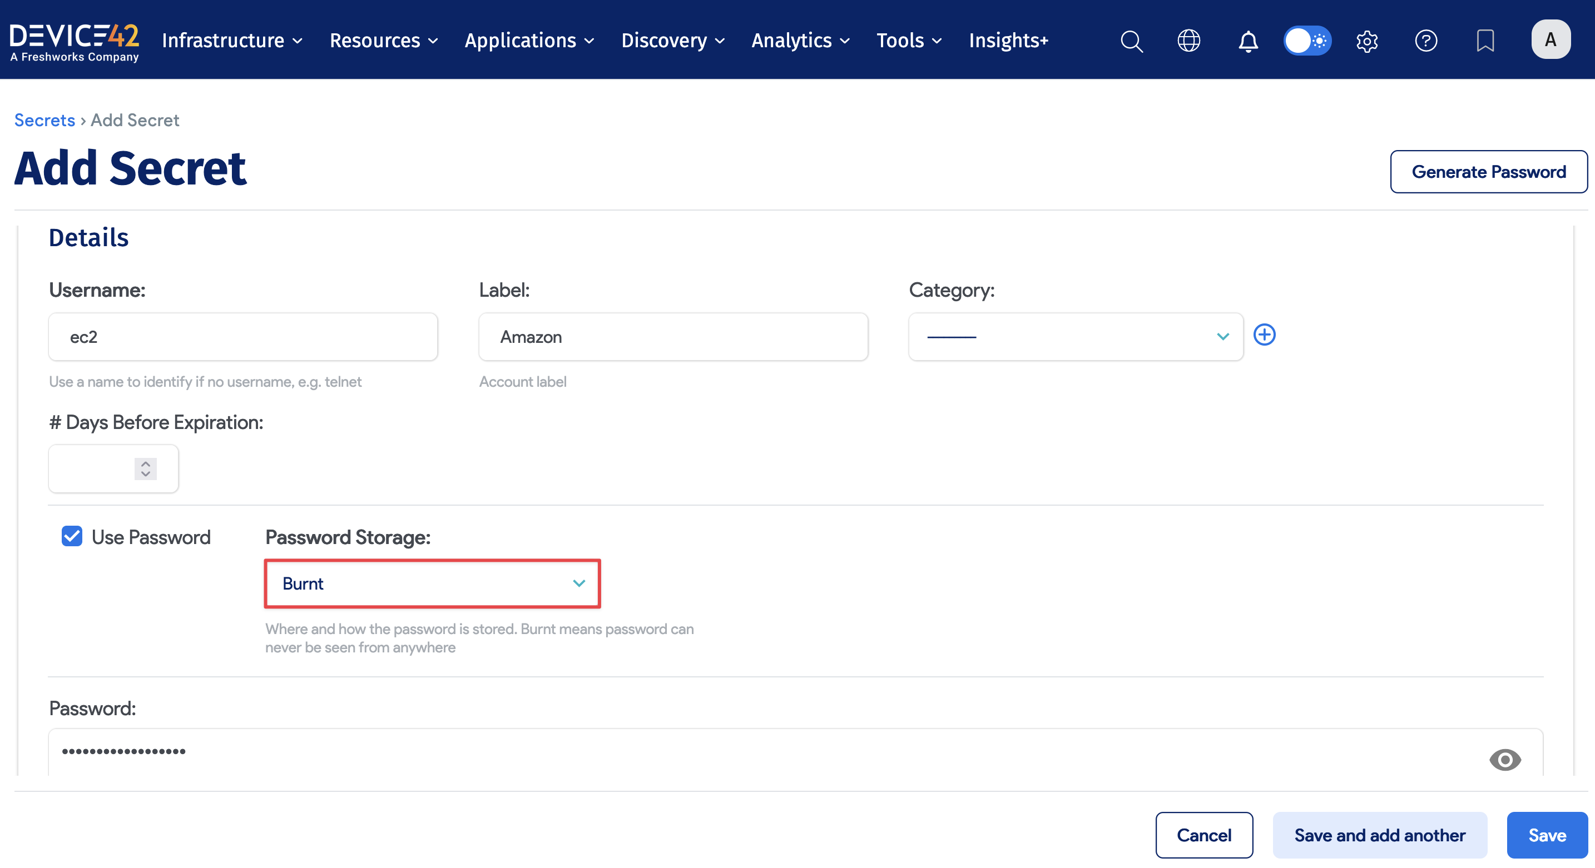1595x868 pixels.
Task: Toggle the light/dark theme switch
Action: click(x=1306, y=41)
